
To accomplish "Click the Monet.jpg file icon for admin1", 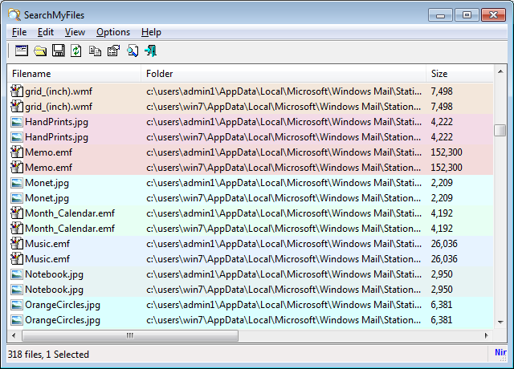I will pos(17,183).
